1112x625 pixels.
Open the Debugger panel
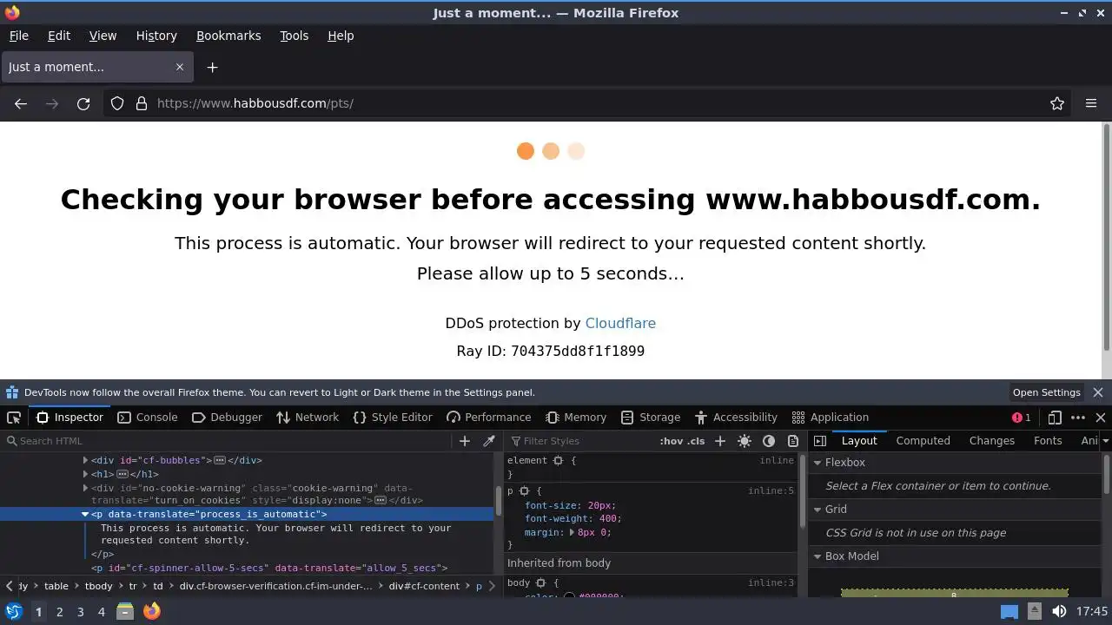pos(226,418)
